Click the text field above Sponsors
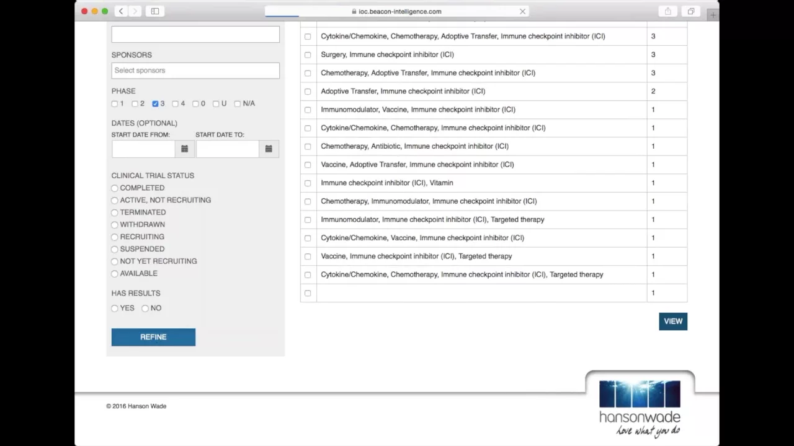The width and height of the screenshot is (794, 446). tap(195, 34)
